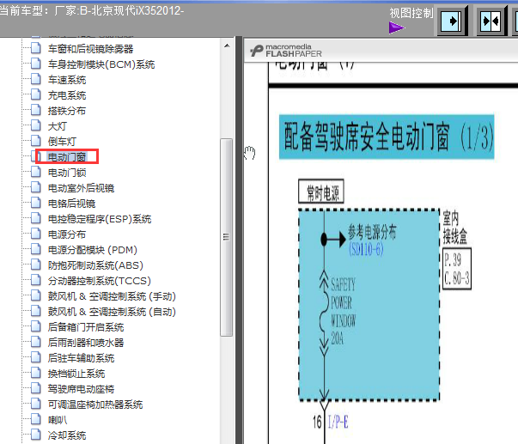Click the document icon beside 后驻车辅助系统

click(36, 358)
